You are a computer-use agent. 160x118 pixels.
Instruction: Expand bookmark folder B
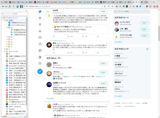coord(7,37)
